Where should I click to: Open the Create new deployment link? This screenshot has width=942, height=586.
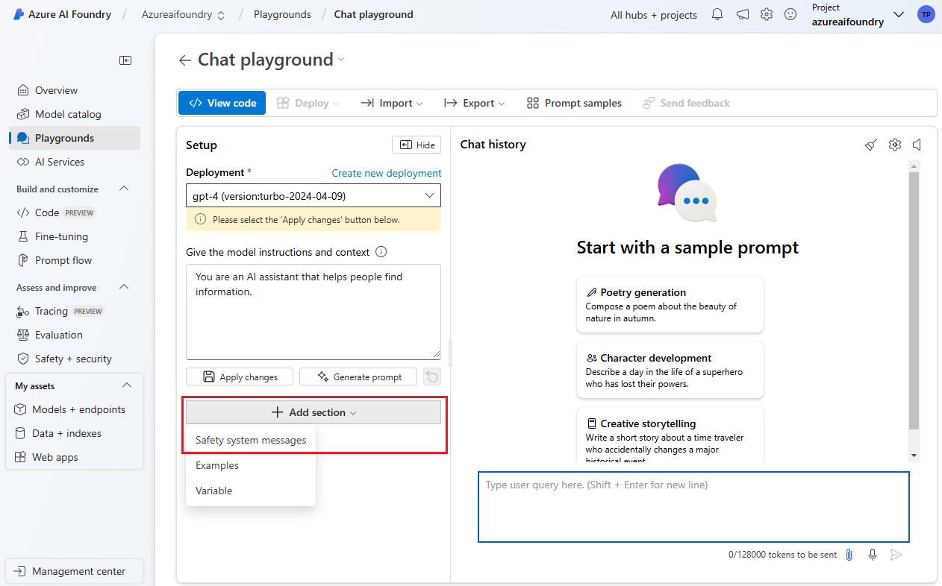tap(387, 173)
